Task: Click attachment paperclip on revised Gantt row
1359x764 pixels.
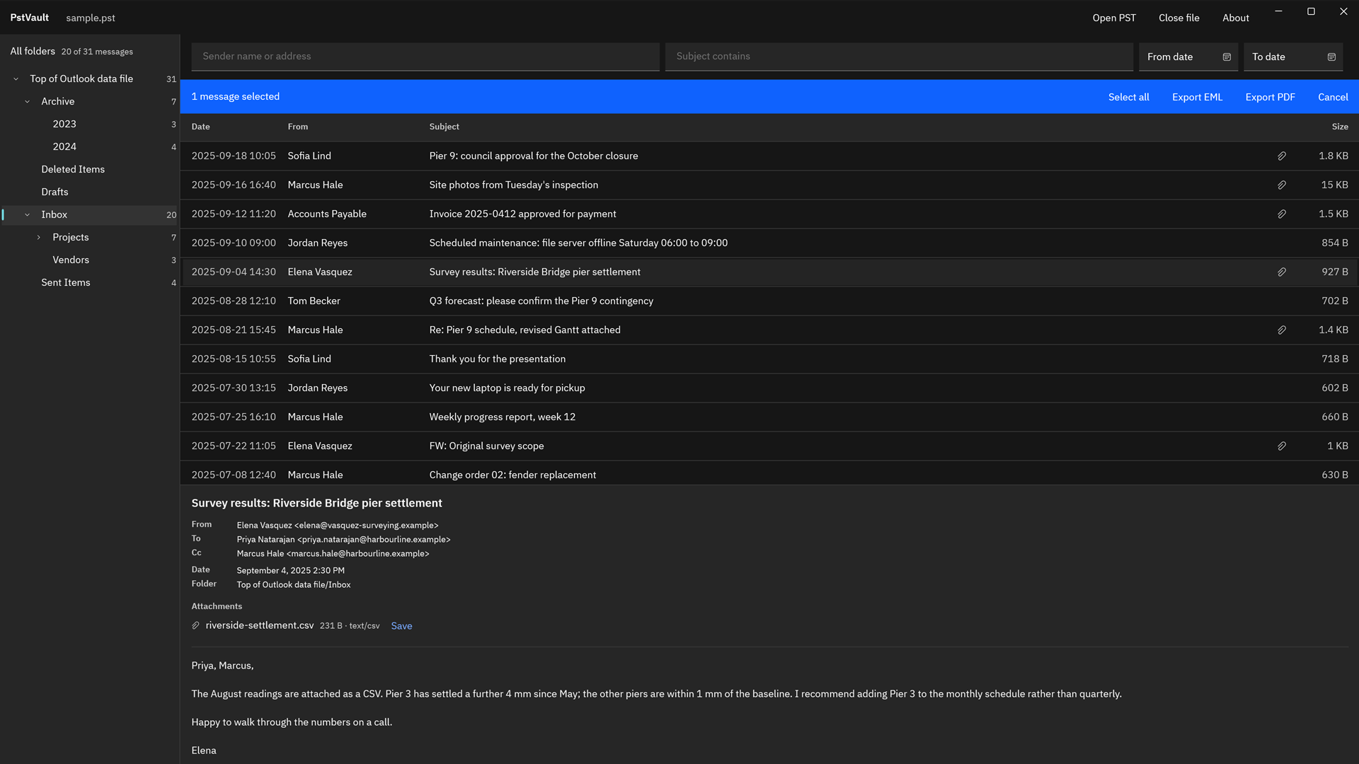Action: click(1282, 330)
